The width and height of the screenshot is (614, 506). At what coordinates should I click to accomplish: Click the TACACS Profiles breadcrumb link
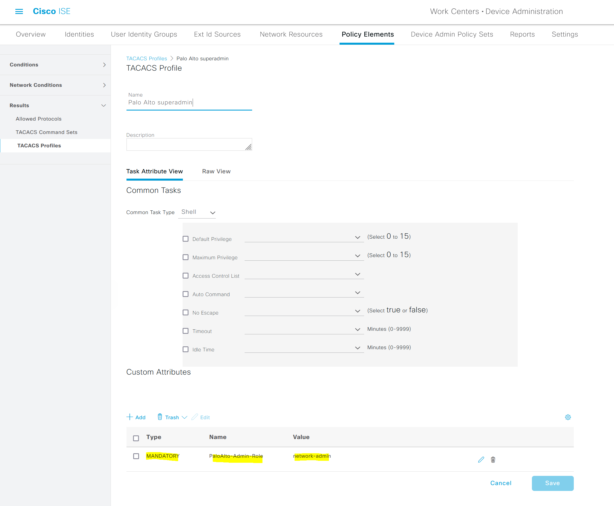(x=147, y=59)
